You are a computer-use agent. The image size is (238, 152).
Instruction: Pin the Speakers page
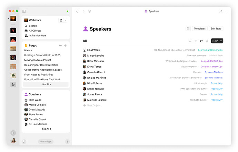[221, 11]
